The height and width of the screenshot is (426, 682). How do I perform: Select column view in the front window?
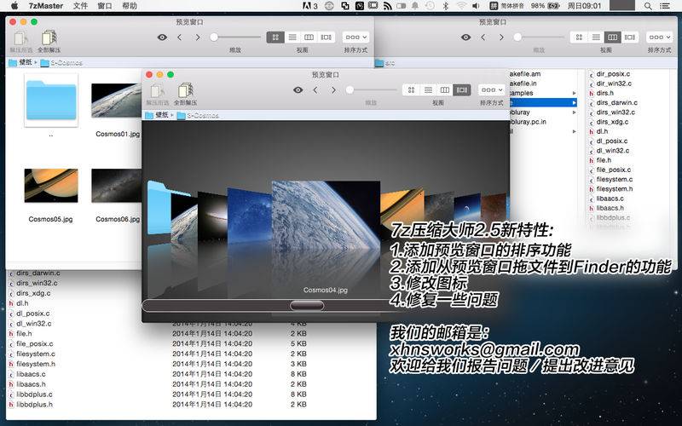pos(444,90)
